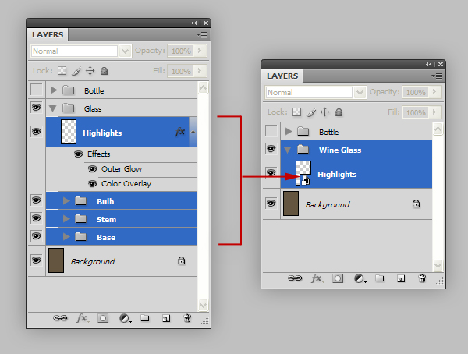Delete layer with trash icon in left panel
This screenshot has height=354, width=468.
click(187, 318)
